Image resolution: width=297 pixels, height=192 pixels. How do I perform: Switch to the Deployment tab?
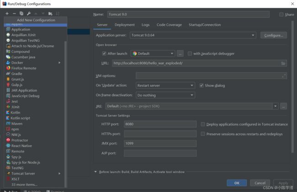click(x=125, y=25)
